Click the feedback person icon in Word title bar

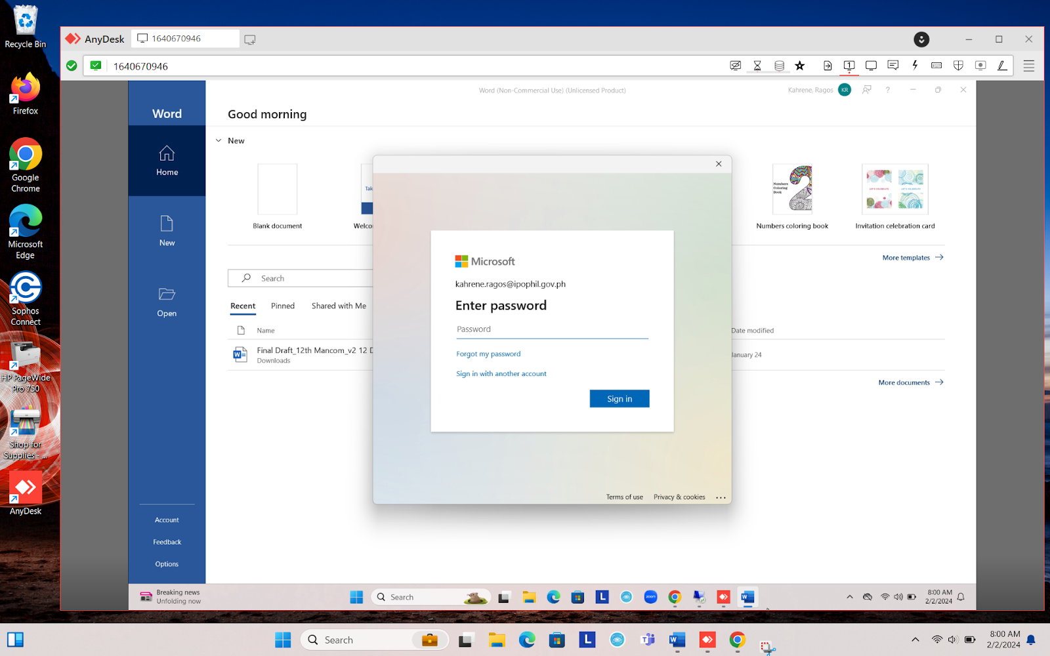coord(867,90)
